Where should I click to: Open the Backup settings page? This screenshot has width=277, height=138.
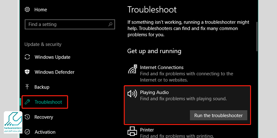(x=42, y=87)
